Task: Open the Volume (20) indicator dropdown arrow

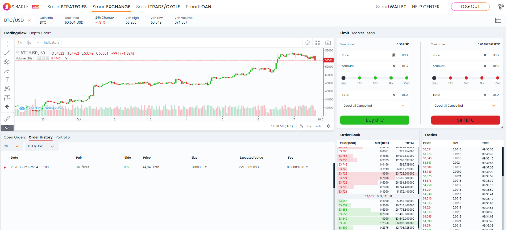Action: (x=34, y=58)
